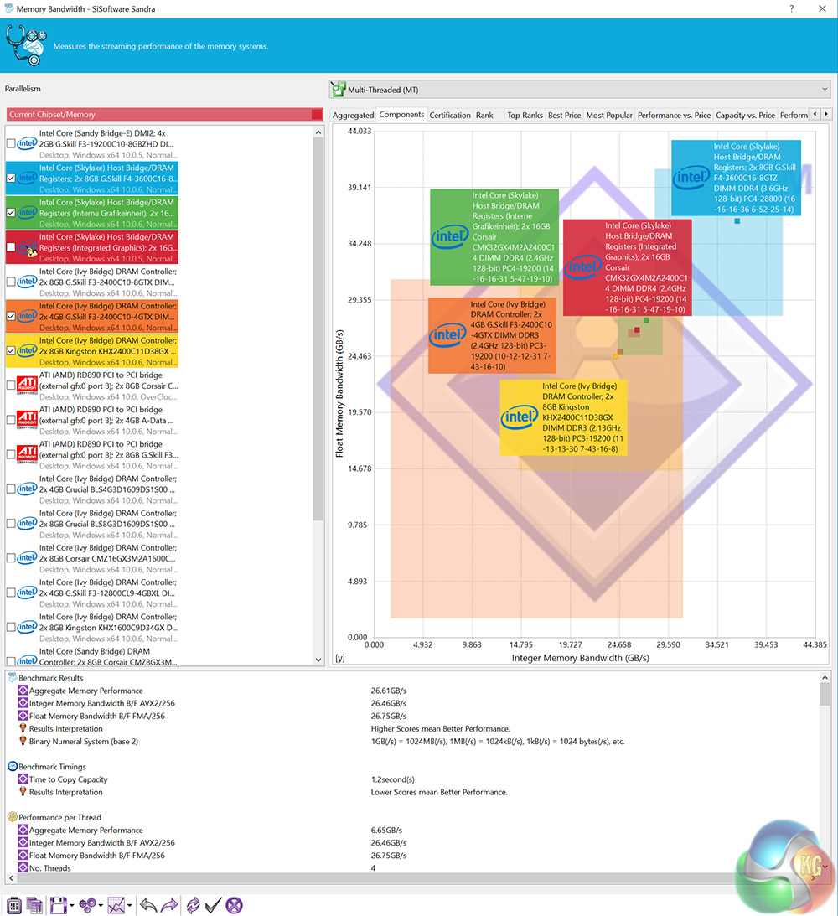Screen dimensions: 838x916
Task: Click the Benchmark Results section icon
Action: point(13,678)
